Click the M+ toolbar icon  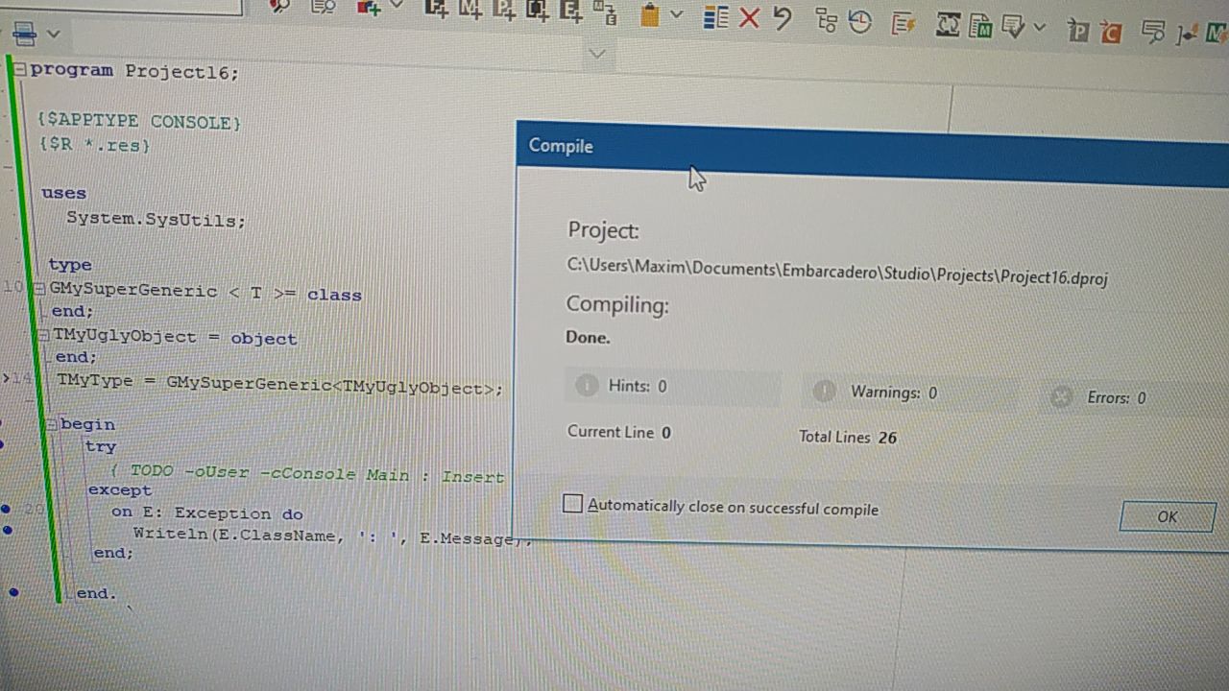pos(470,10)
